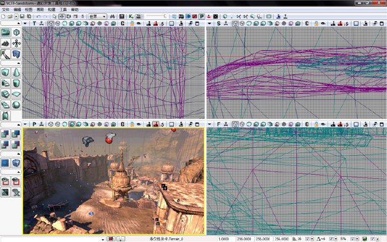The image size is (387, 242).
Task: Click the CSG Add button
Action: pyautogui.click(x=5, y=134)
